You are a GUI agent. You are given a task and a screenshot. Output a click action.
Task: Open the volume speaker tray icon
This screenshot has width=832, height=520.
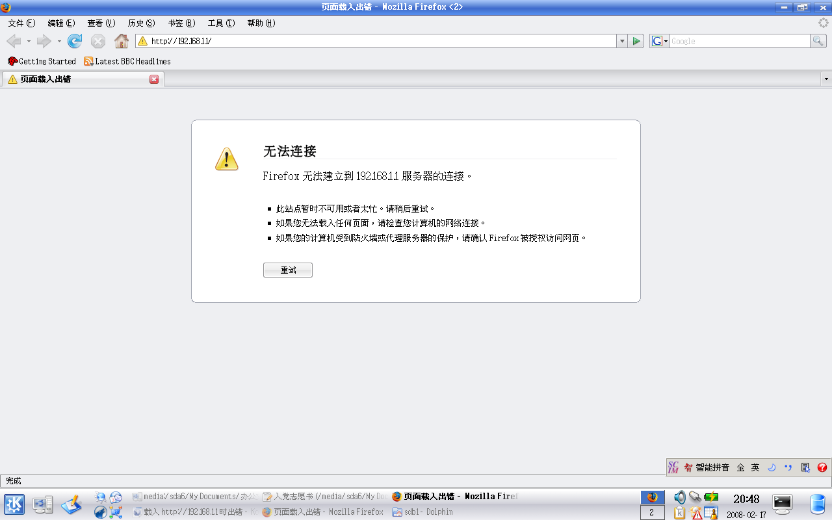pos(679,497)
